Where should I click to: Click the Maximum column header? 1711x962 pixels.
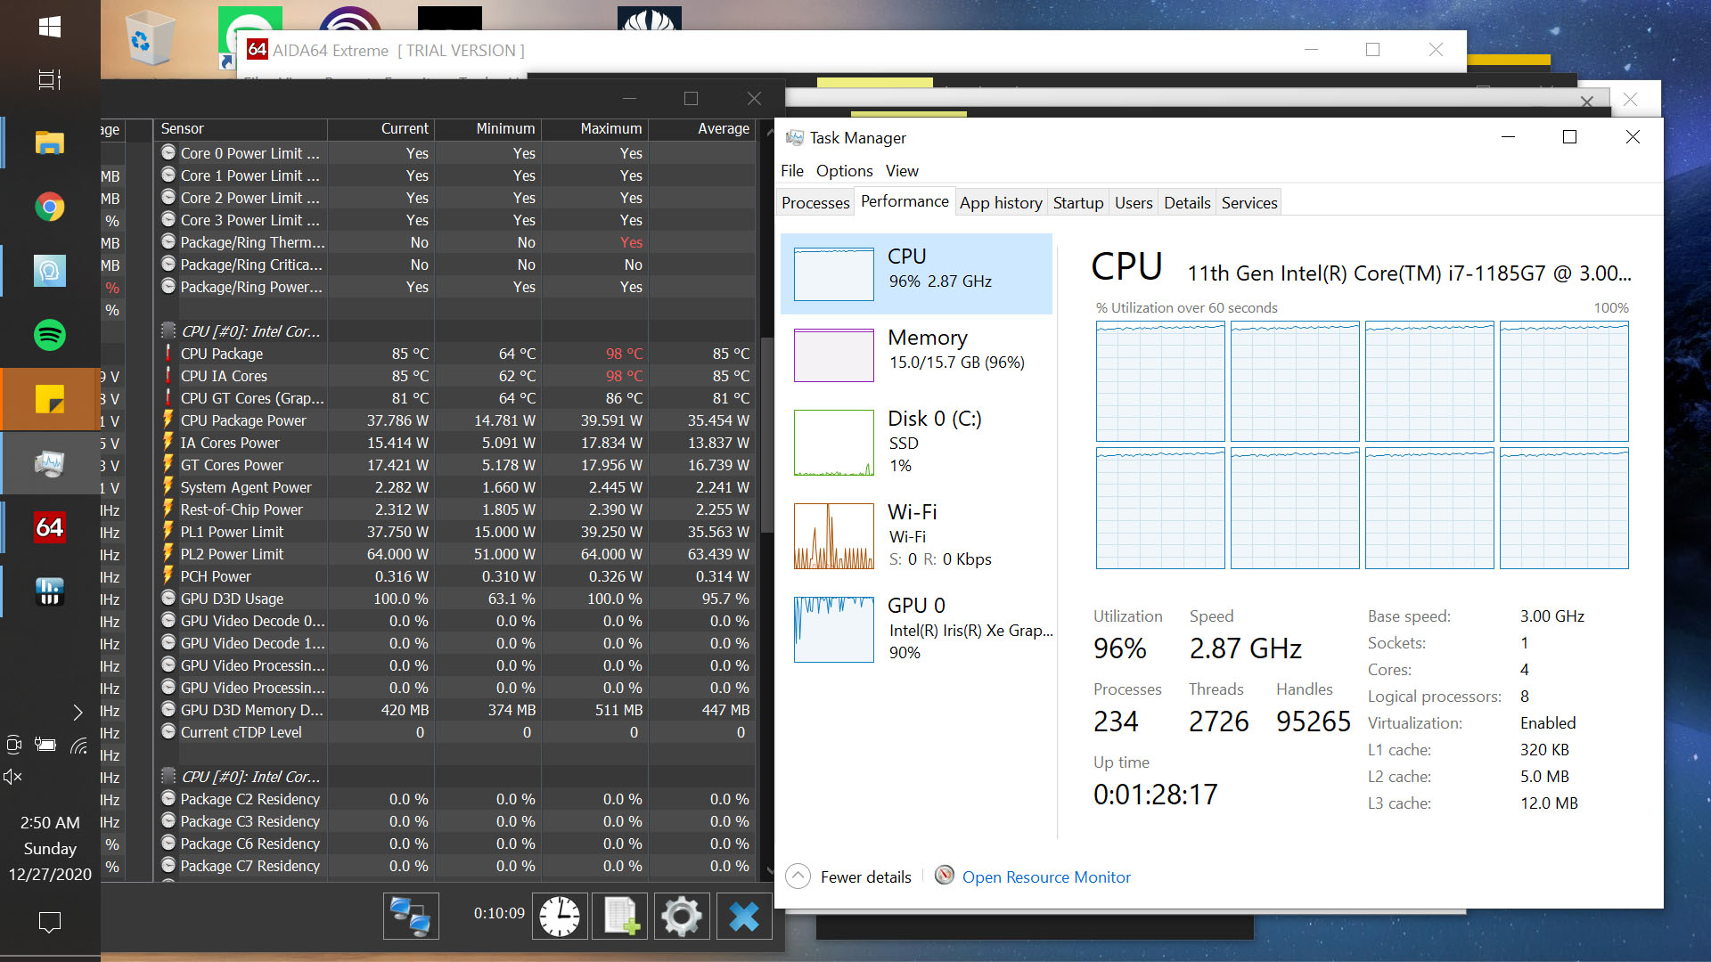tap(595, 128)
